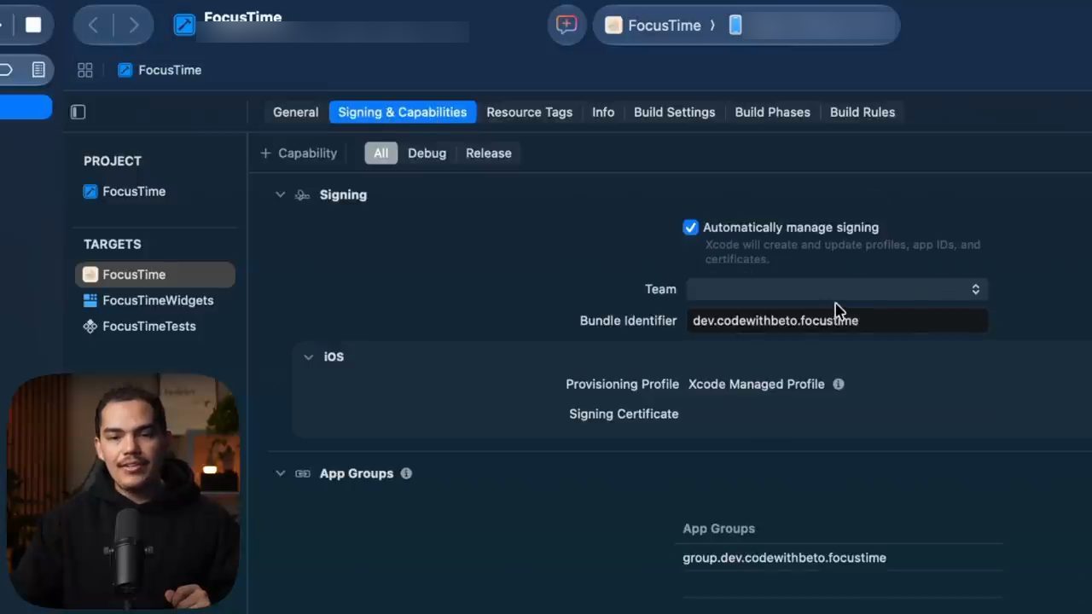Go back with the left navigation arrow
Viewport: 1092px width, 614px height.
pos(93,26)
